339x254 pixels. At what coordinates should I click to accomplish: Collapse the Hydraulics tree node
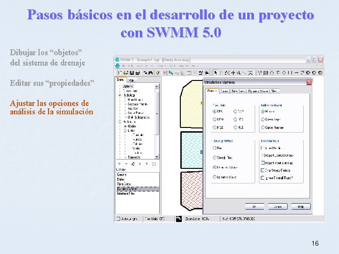click(120, 122)
